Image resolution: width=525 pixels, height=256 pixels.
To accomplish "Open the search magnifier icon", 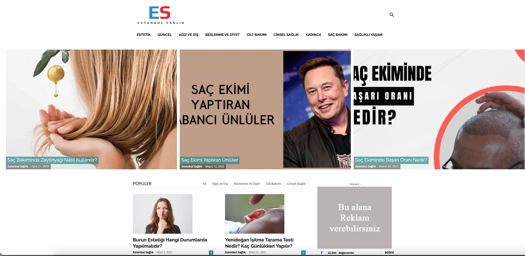I will (x=392, y=15).
